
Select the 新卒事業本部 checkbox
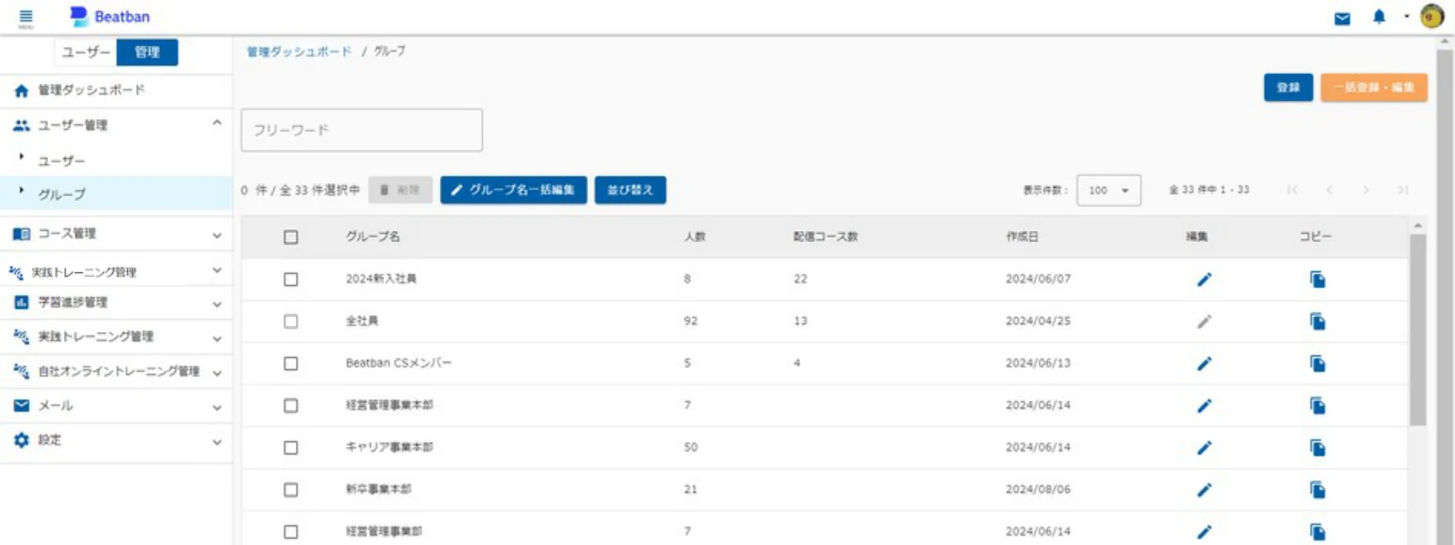click(x=290, y=489)
